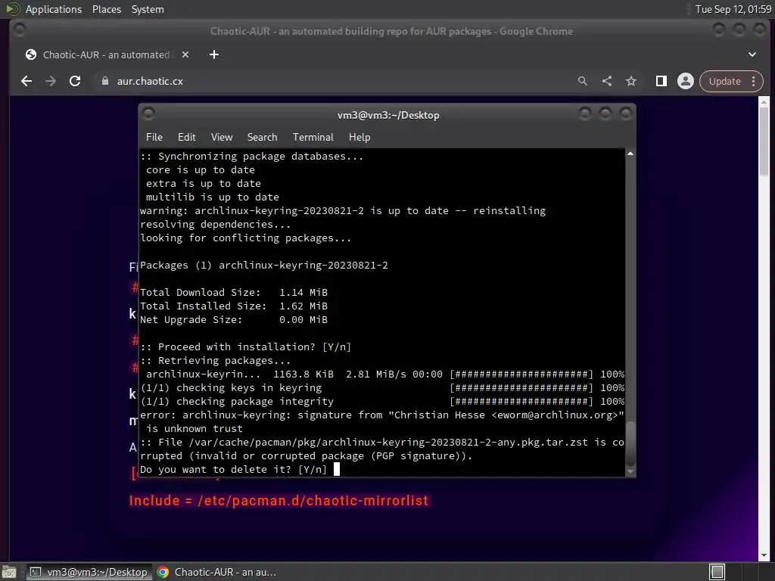Click the terminal title vm3@vm3:~/Desktop
This screenshot has width=775, height=581.
click(x=388, y=115)
